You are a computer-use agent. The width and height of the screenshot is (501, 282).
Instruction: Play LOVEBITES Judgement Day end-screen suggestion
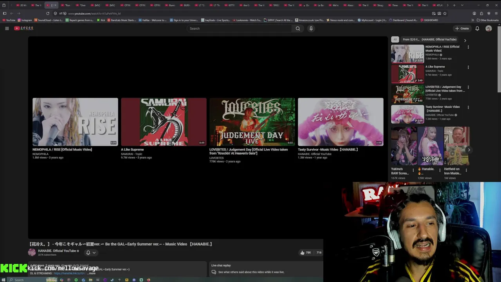point(252,122)
